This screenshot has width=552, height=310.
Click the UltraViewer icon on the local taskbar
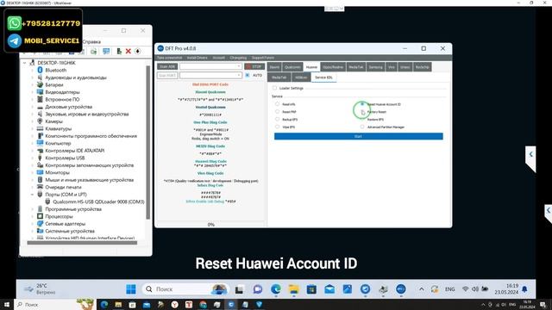[x=231, y=304]
